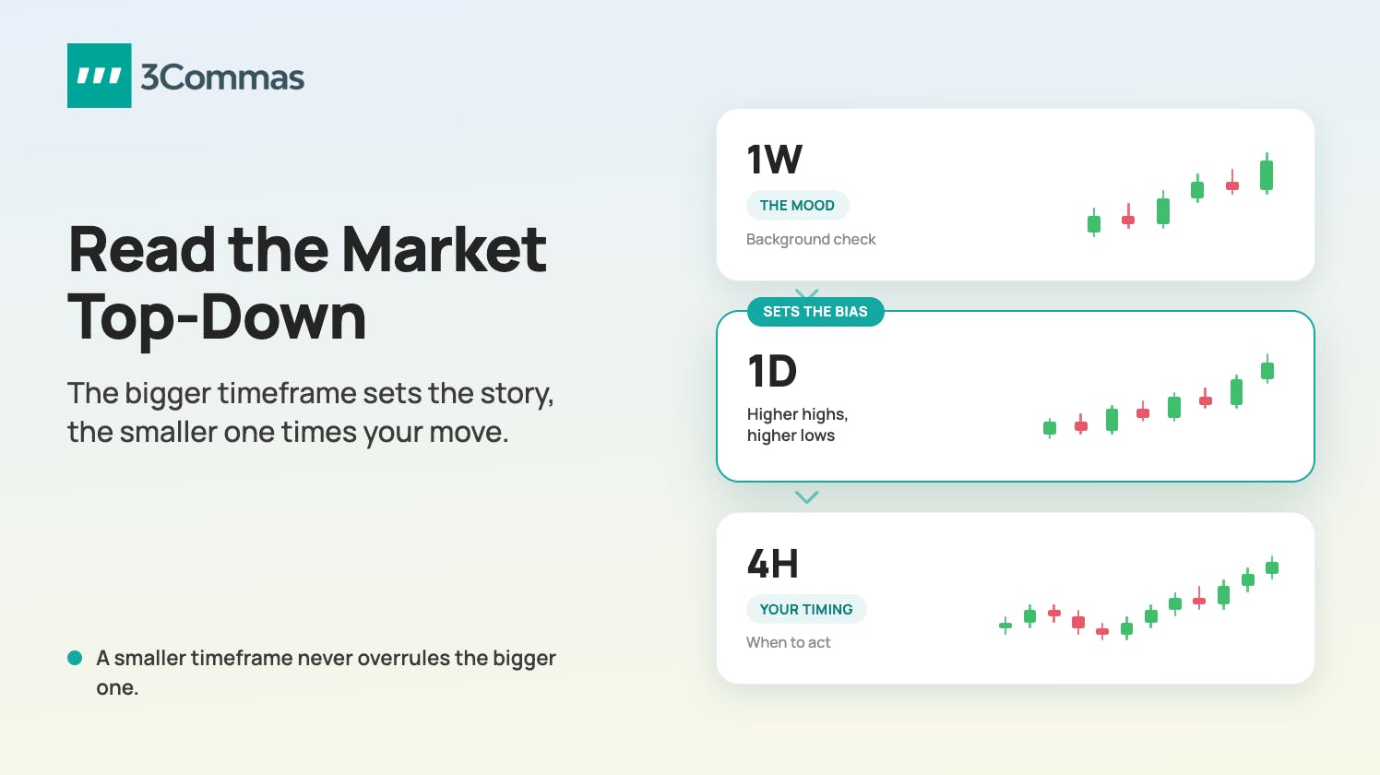1380x775 pixels.
Task: Click the Background check caption
Action: (x=811, y=239)
